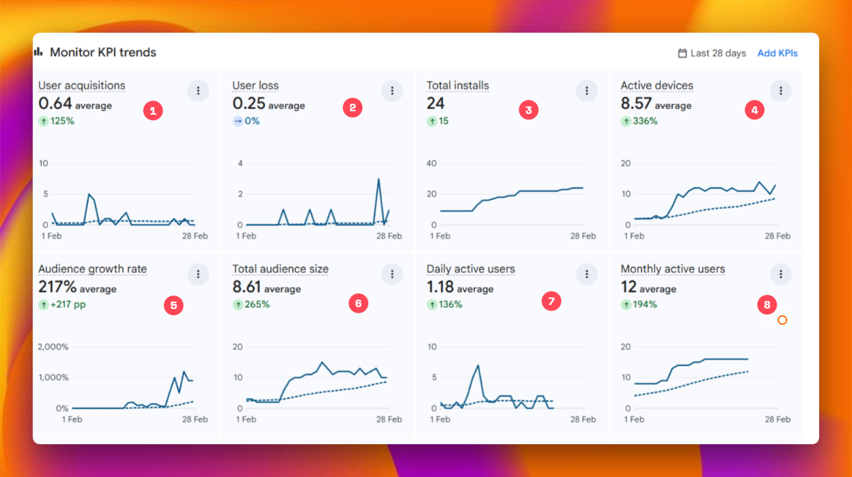Open the Total audience size three-dot menu
Viewport: 852px width, 477px height.
coord(391,274)
